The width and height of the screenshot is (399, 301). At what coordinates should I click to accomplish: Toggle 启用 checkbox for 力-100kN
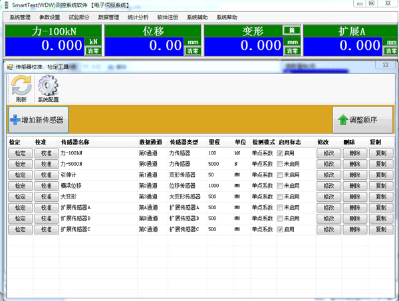click(280, 153)
